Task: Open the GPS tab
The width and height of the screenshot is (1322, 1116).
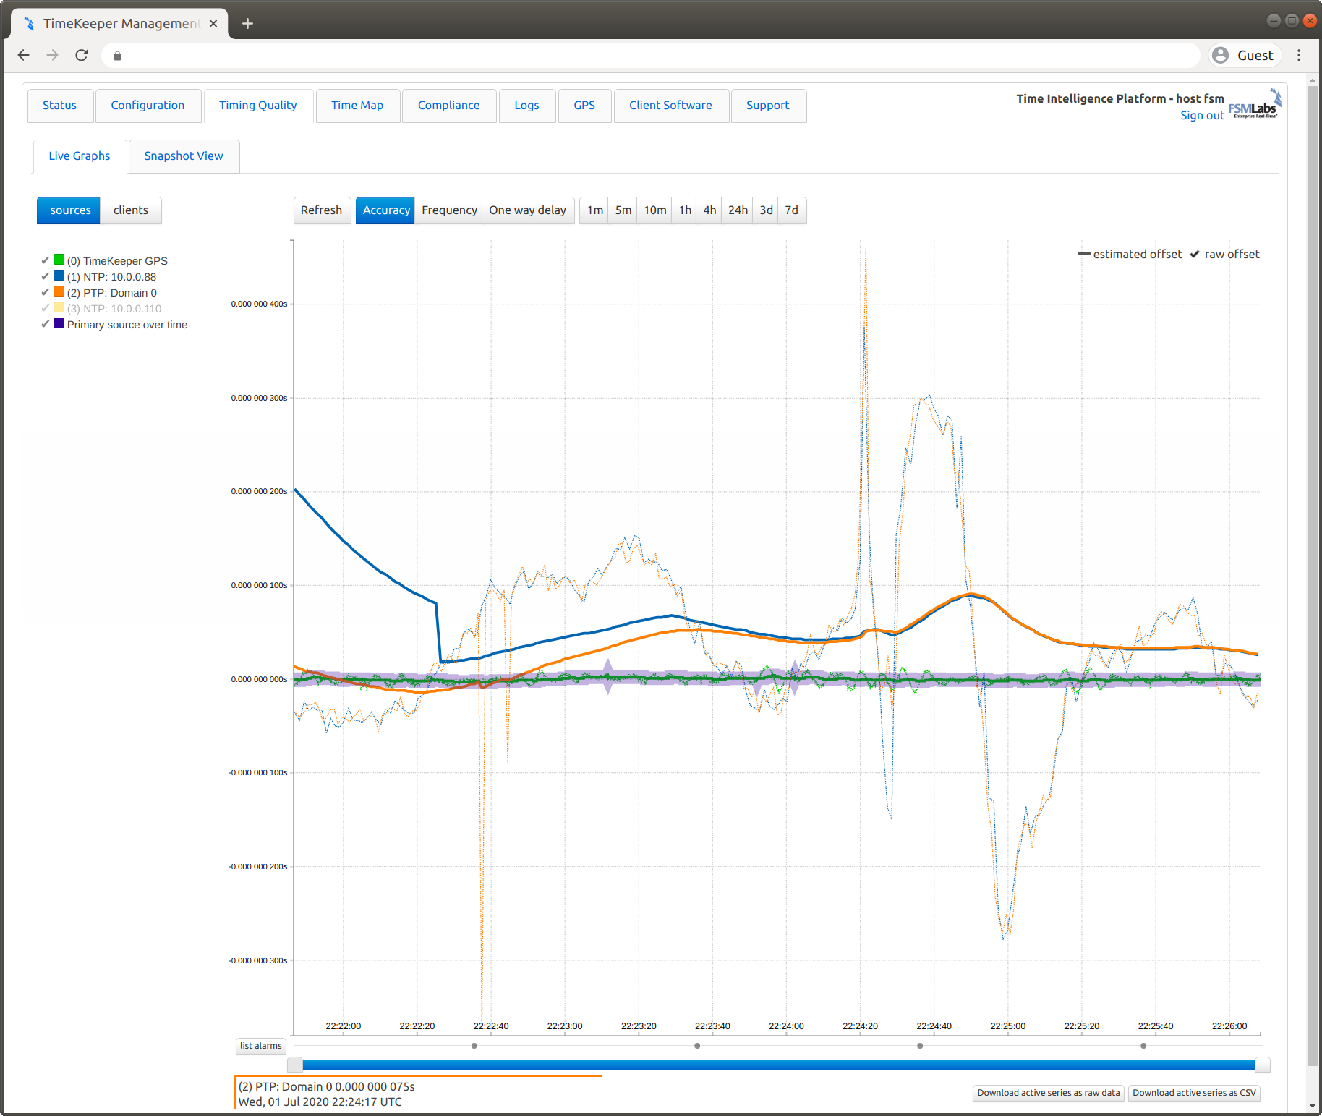Action: click(x=584, y=106)
